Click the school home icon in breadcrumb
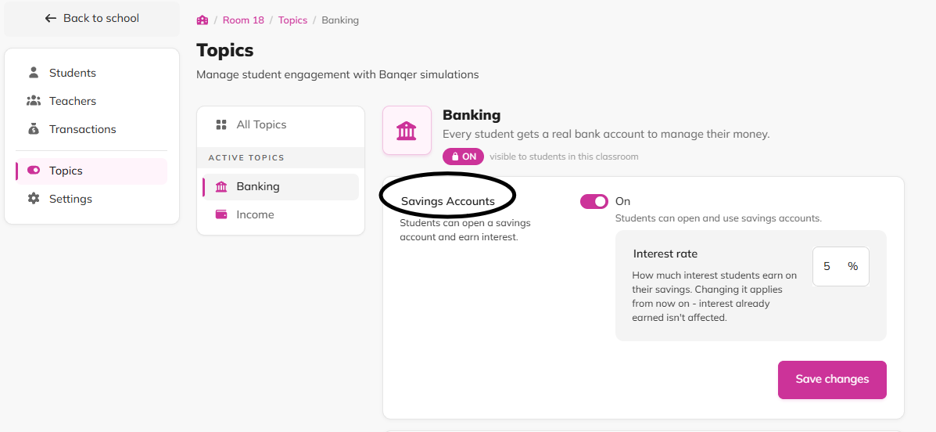 click(x=203, y=20)
